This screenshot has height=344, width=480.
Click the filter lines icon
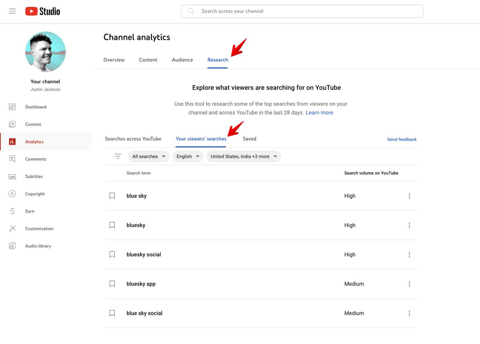point(118,157)
